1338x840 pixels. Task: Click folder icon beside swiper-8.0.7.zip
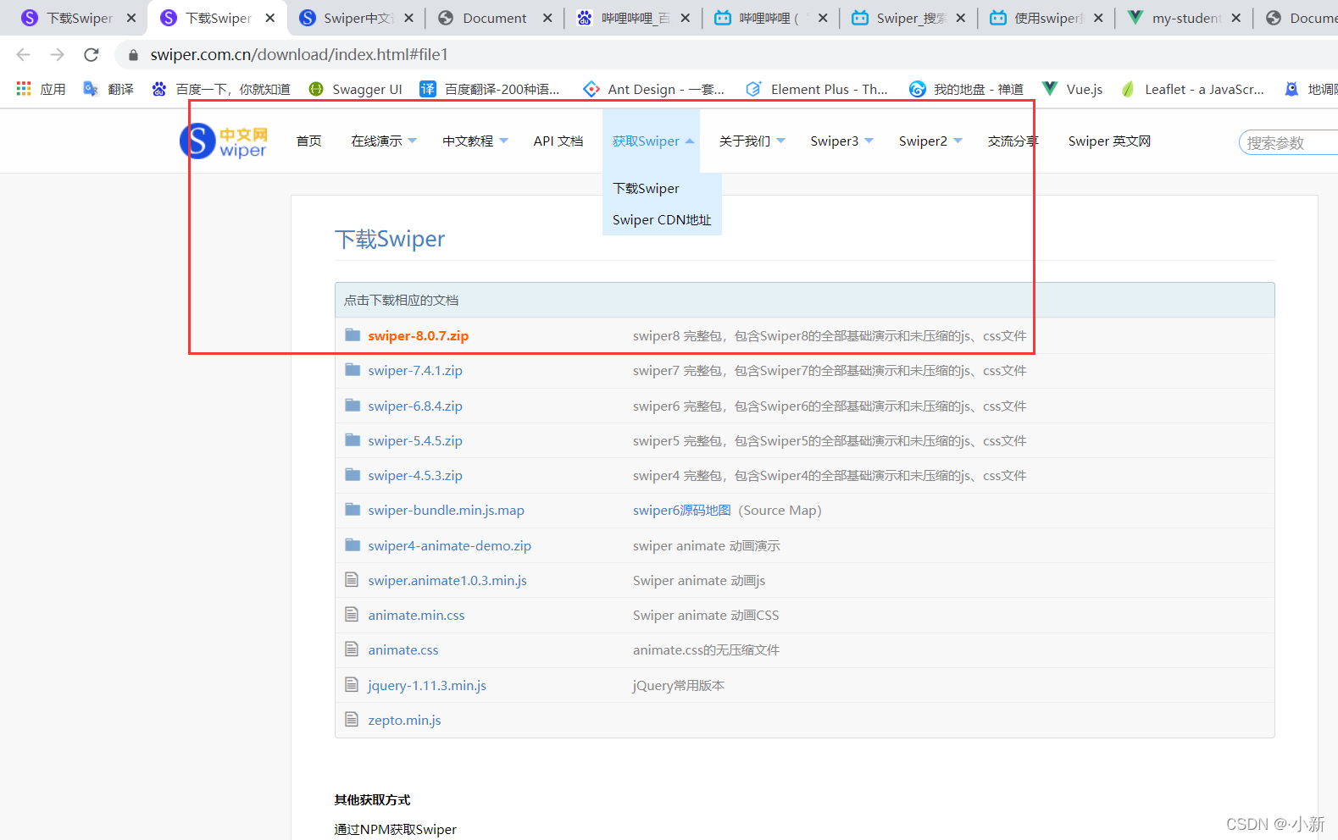(353, 334)
